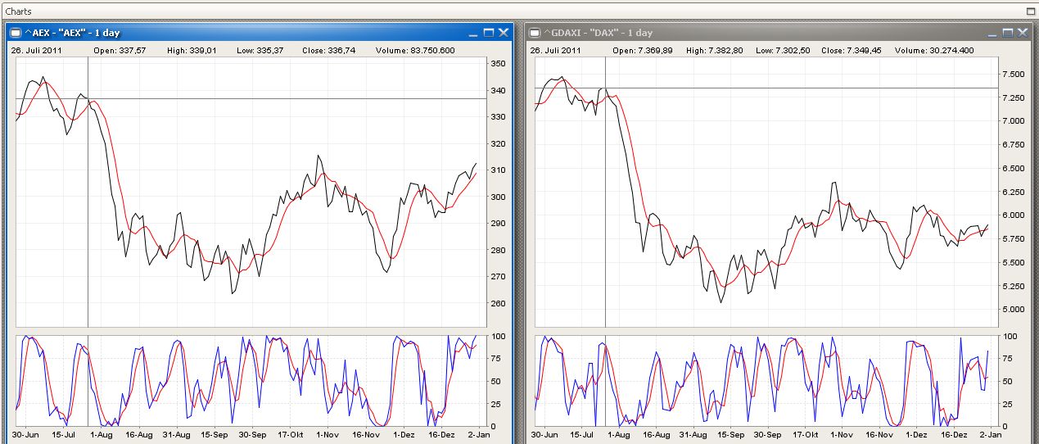Viewport: 1039px width, 444px height.
Task: Click the 16-Nov date axis label in DAX chart
Action: [879, 435]
